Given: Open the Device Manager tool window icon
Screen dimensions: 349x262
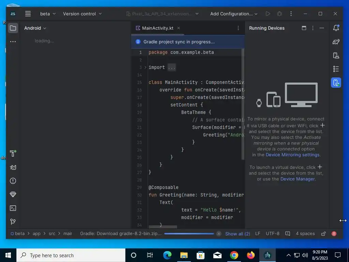Looking at the screenshot, I should point(336,55).
